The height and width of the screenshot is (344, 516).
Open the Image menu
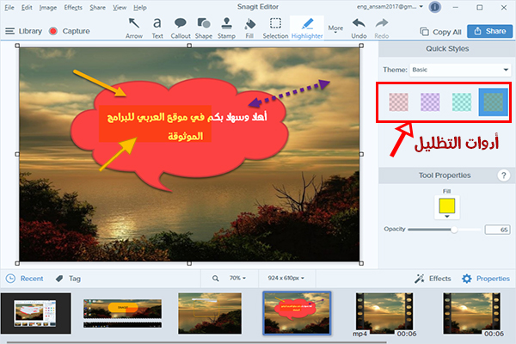48,8
